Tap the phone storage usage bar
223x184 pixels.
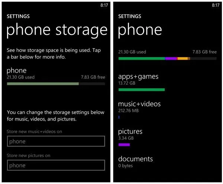click(56, 84)
